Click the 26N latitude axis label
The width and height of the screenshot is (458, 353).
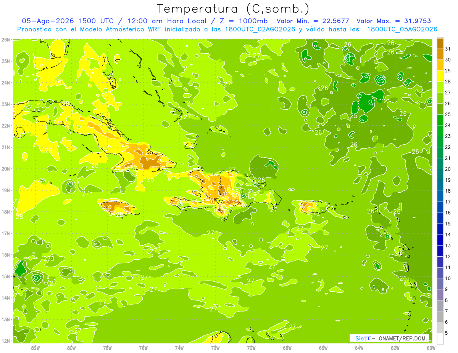6,40
